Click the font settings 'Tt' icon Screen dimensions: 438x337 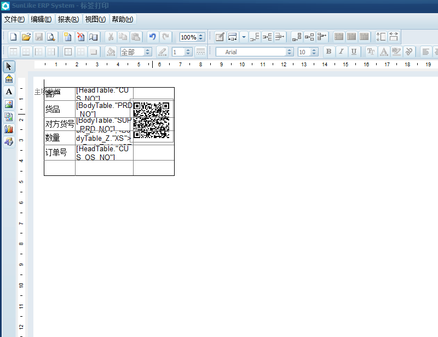371,52
